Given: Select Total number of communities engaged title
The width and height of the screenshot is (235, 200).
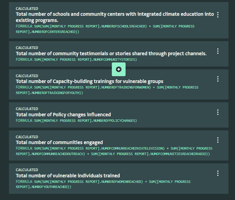Looking at the screenshot, I should (59, 142).
